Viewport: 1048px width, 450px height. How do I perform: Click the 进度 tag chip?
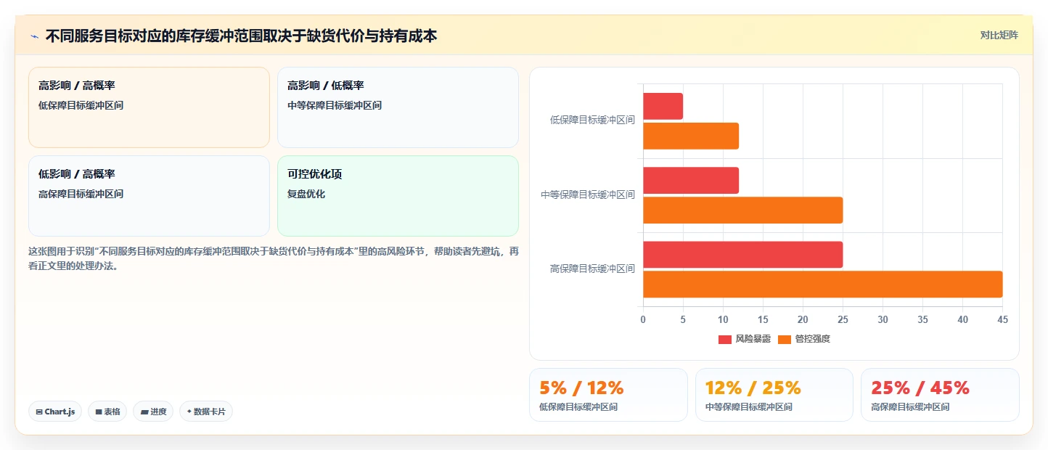pyautogui.click(x=153, y=412)
